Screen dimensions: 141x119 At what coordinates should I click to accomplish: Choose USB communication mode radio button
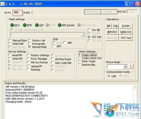coord(109,76)
